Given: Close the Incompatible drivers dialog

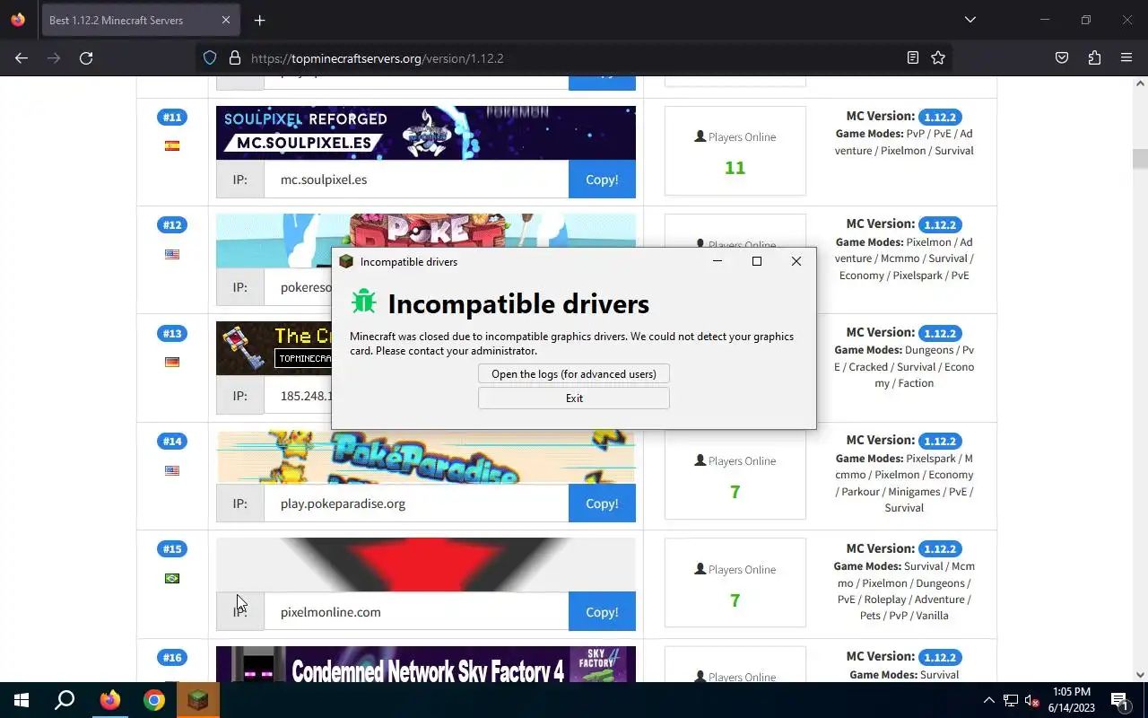Looking at the screenshot, I should tap(796, 261).
